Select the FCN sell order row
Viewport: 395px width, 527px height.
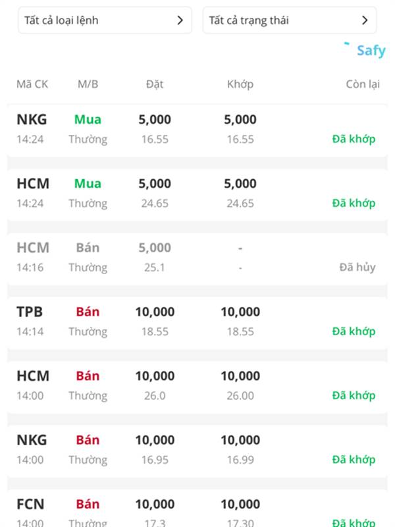pyautogui.click(x=197, y=511)
